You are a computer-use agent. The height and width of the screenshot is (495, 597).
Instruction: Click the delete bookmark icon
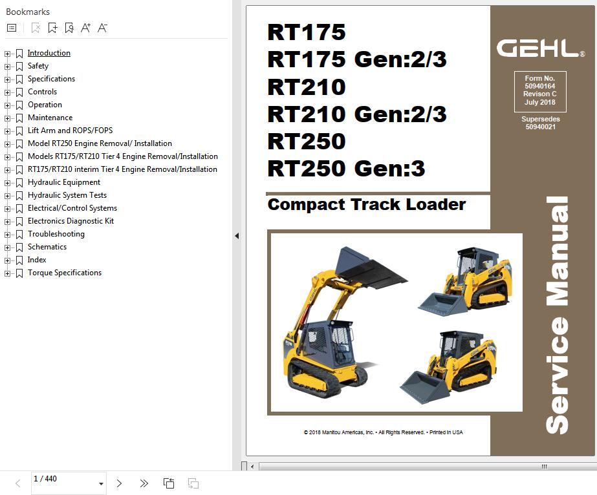tap(36, 28)
